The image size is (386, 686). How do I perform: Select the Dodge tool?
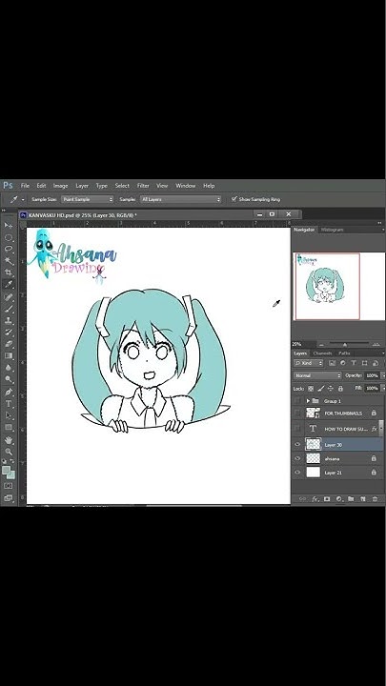pos(9,380)
